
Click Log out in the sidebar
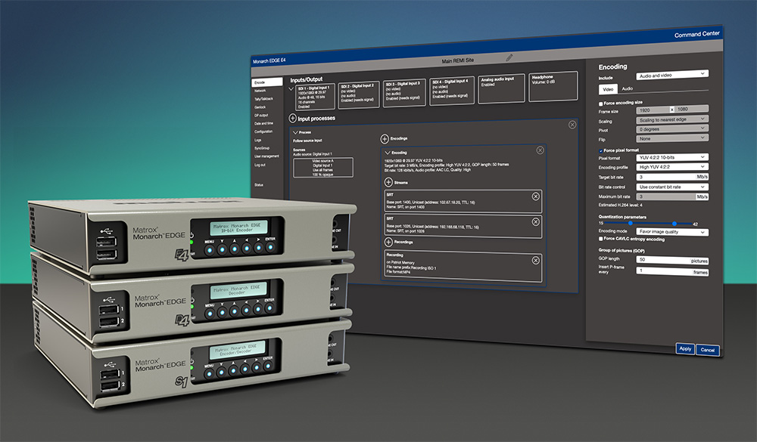[260, 165]
